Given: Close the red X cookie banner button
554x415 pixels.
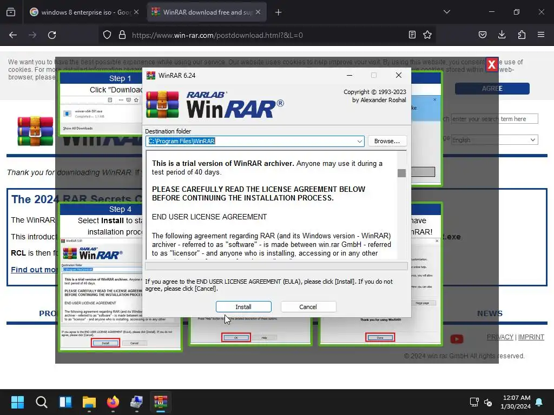Looking at the screenshot, I should pos(491,65).
